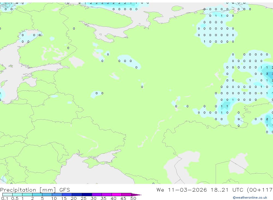Click the '10' legend scale label

point(54,198)
